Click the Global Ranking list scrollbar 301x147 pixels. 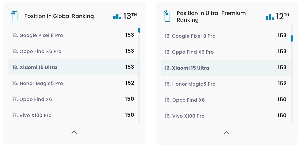(x=139, y=30)
